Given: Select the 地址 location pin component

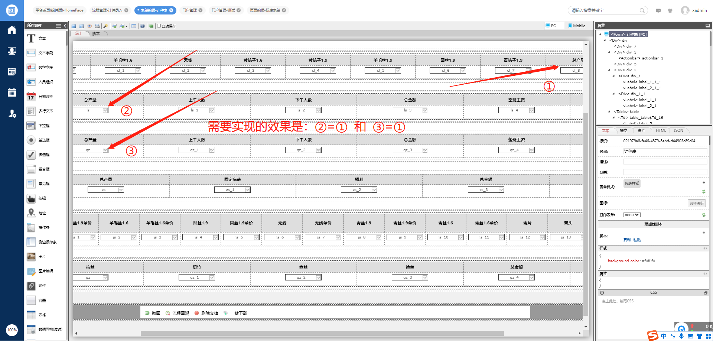Looking at the screenshot, I should point(31,213).
